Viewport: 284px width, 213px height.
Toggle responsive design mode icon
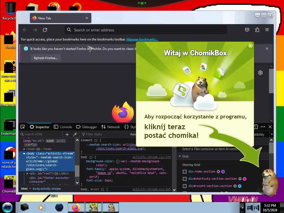(256, 127)
